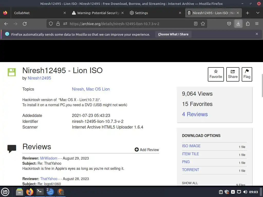The width and height of the screenshot is (263, 197).
Task: Close the Warning: Potential Security tab
Action: point(123,13)
